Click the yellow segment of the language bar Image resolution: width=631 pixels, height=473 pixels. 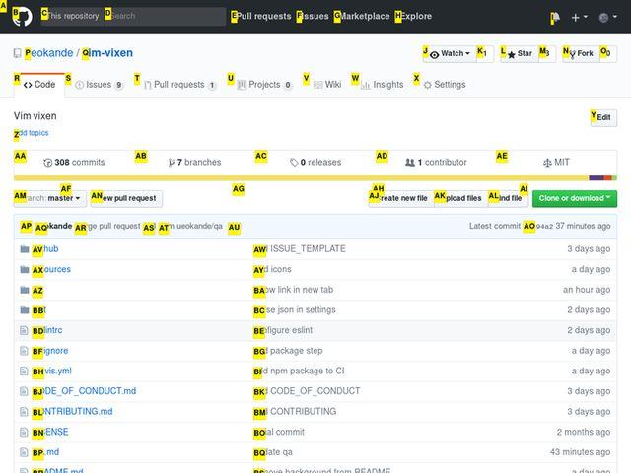tap(301, 177)
